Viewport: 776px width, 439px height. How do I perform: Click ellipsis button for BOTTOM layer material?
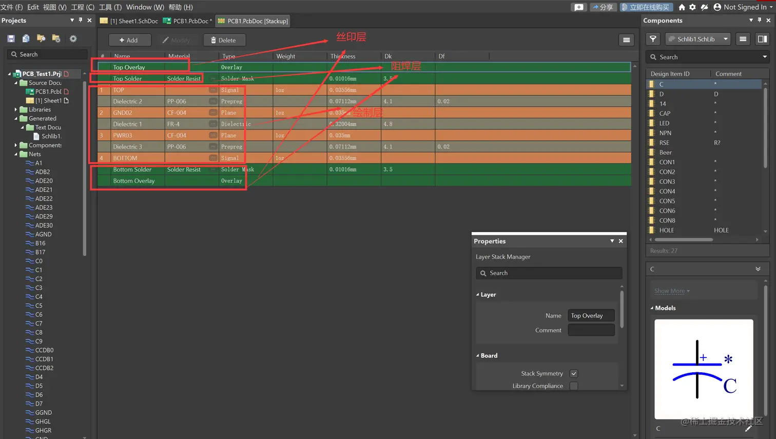(213, 158)
